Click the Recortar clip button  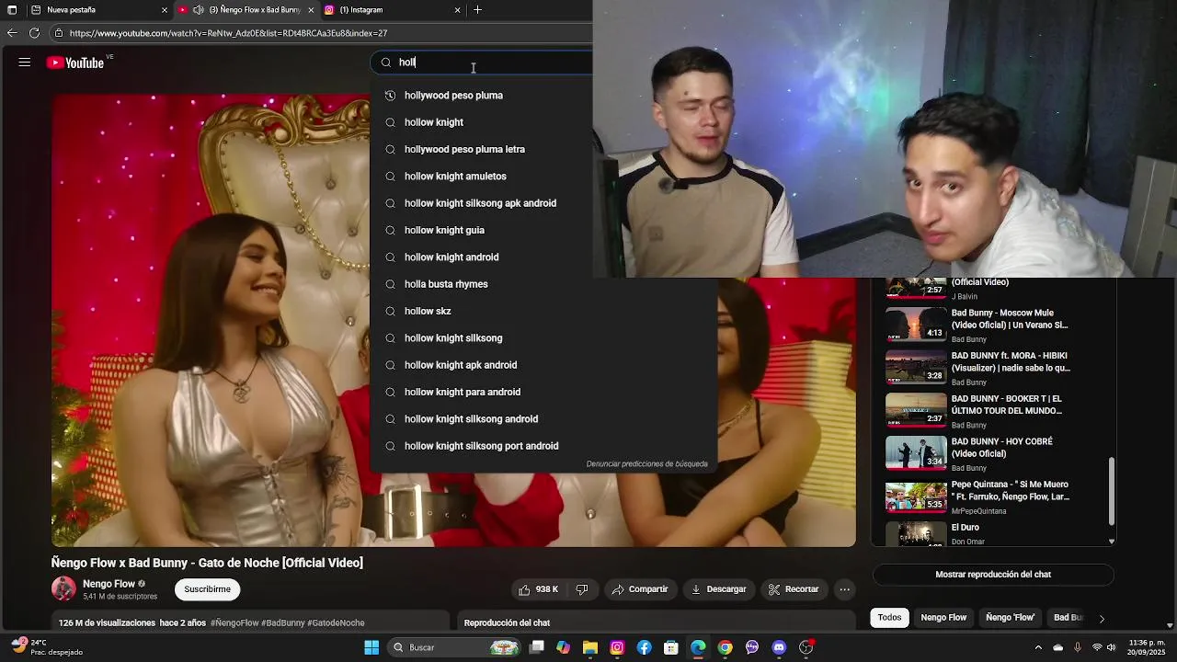[x=794, y=589]
